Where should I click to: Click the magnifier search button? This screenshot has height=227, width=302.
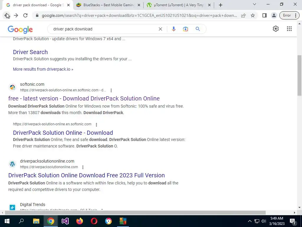pyautogui.click(x=198, y=29)
